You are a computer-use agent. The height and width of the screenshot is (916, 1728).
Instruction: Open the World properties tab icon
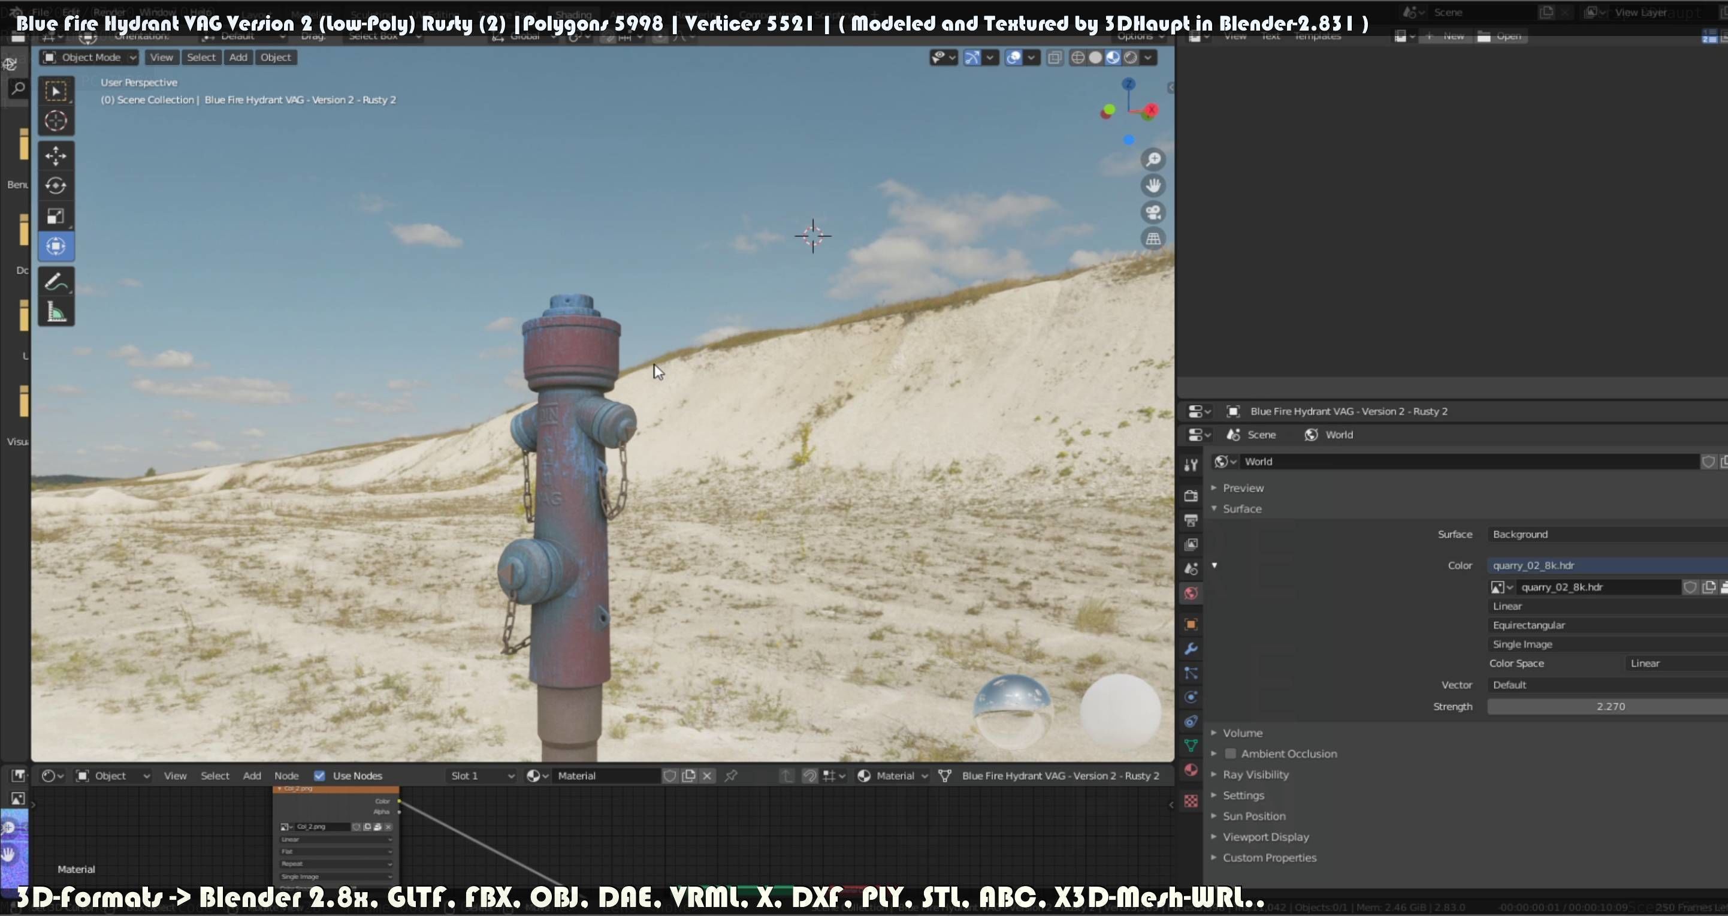tap(1191, 593)
